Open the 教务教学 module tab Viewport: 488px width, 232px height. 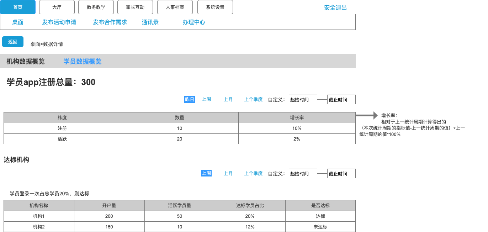point(96,7)
